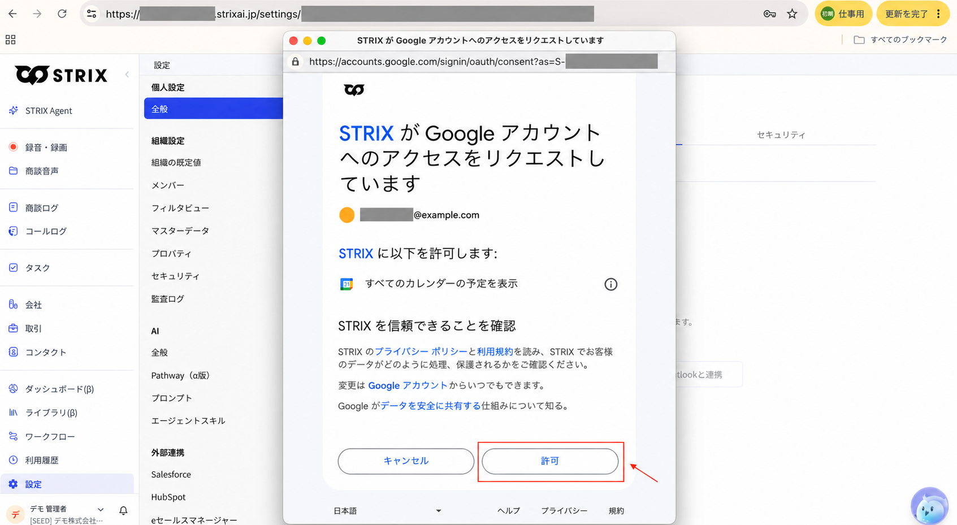This screenshot has width=957, height=525.
Task: Select フィルタビュー settings item
Action: (180, 208)
